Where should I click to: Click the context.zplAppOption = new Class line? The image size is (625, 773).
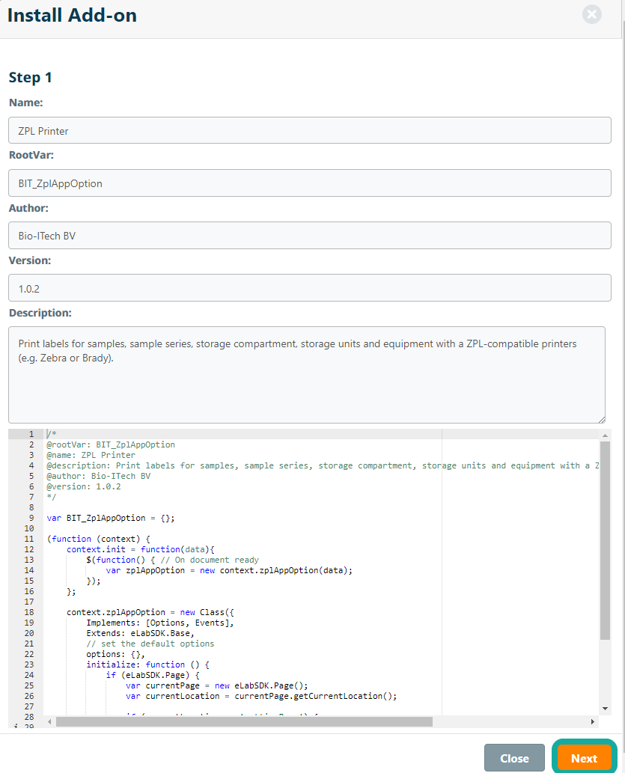click(x=150, y=612)
